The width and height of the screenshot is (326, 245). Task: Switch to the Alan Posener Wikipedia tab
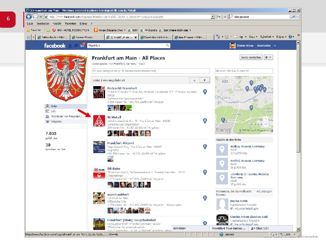pyautogui.click(x=190, y=37)
